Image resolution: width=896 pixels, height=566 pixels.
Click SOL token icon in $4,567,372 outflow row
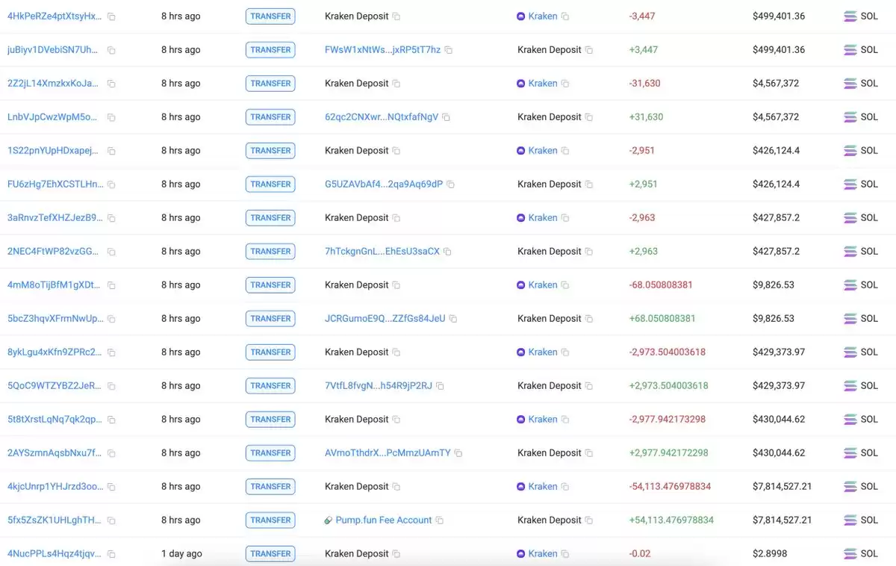click(850, 84)
